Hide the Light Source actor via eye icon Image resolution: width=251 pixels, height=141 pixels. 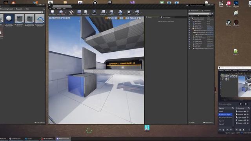(x=189, y=36)
